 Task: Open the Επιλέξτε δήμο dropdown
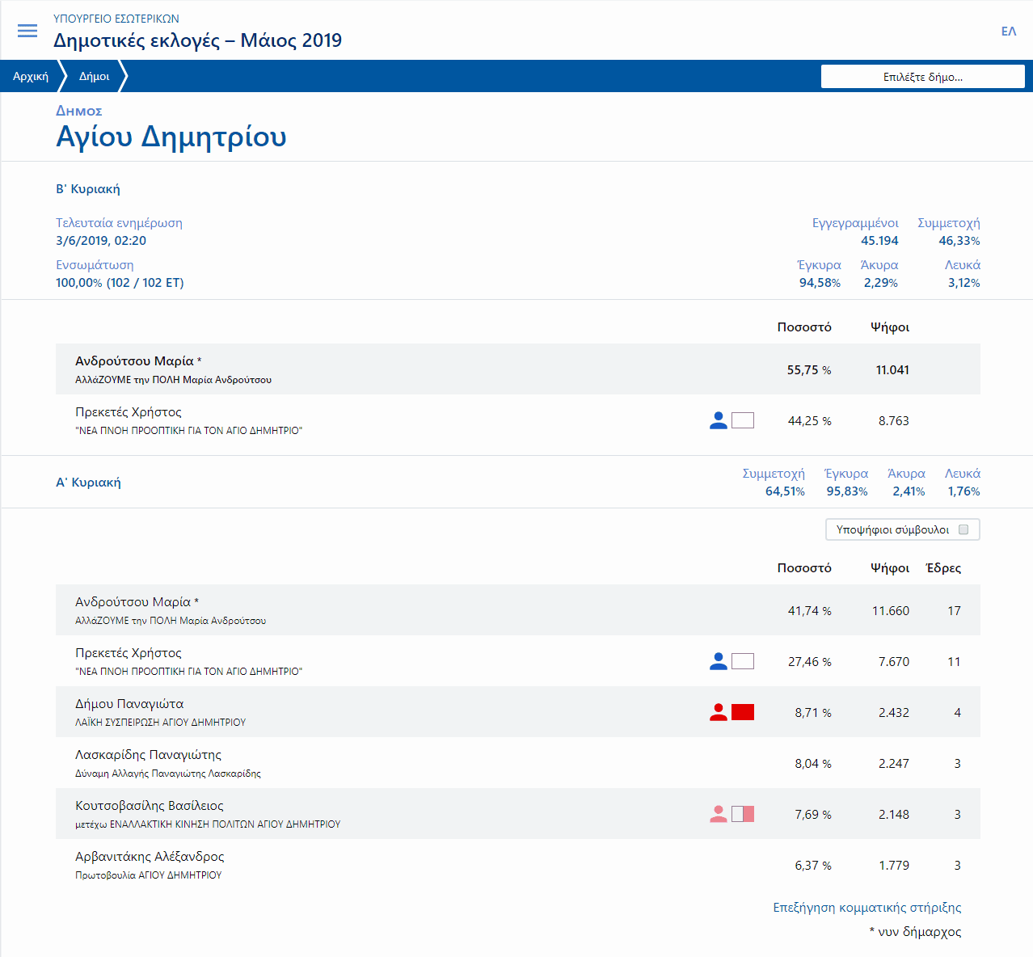coord(922,77)
